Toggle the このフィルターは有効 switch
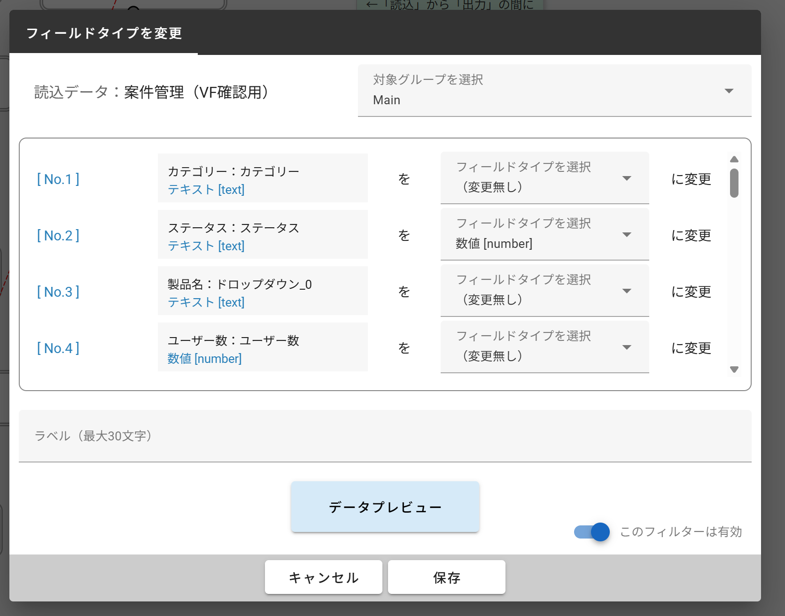This screenshot has height=616, width=785. coord(592,532)
